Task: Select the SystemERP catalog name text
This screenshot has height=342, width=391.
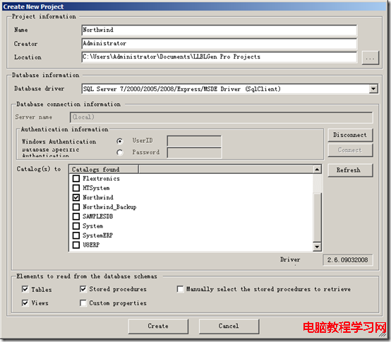Action: pyautogui.click(x=97, y=235)
